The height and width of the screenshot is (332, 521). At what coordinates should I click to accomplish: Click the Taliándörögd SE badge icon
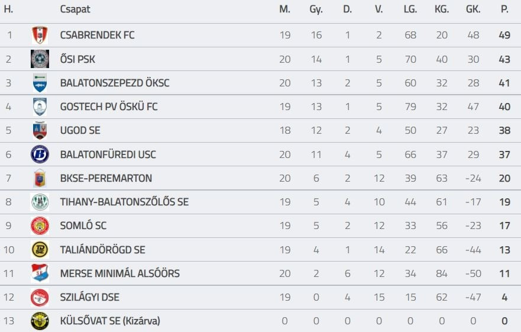click(40, 250)
